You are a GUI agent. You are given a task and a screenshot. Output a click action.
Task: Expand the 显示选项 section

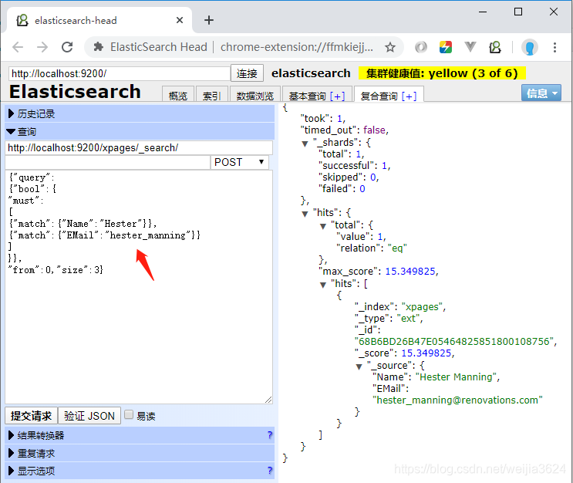140,471
